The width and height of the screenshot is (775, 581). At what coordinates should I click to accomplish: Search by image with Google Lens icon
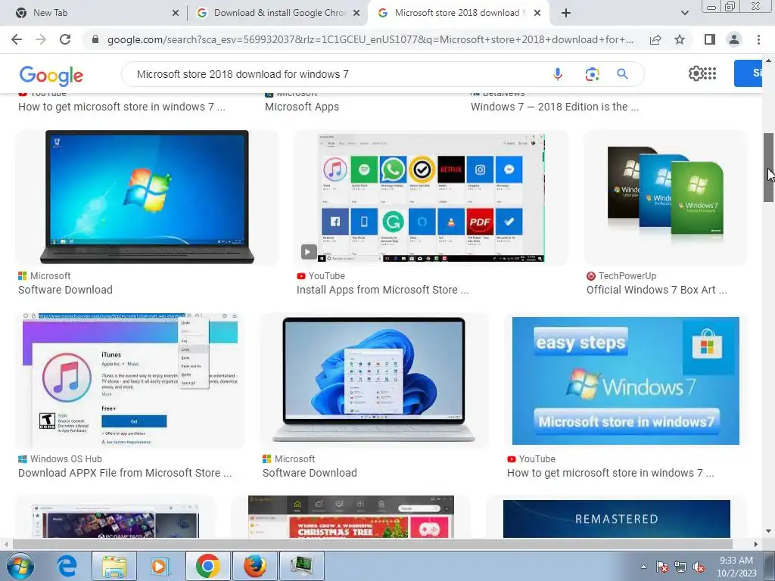592,74
